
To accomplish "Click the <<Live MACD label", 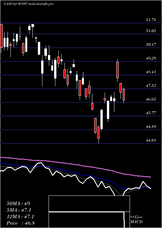I will coord(136,220).
